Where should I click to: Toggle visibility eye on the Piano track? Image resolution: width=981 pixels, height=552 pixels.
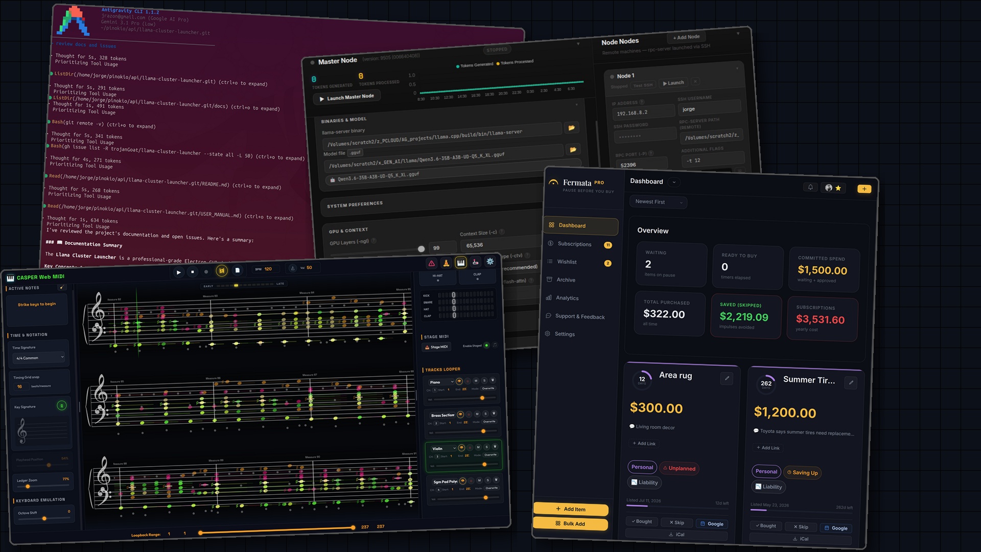coord(459,381)
